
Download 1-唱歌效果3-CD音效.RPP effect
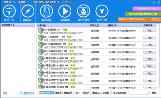[149, 74]
